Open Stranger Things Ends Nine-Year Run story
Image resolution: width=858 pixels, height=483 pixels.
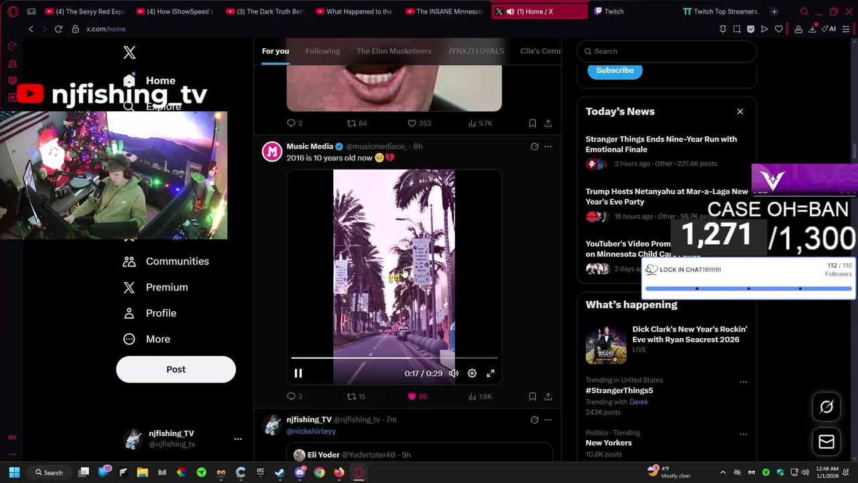pos(661,144)
